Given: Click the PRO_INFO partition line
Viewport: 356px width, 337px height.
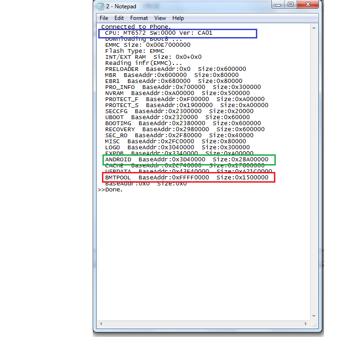Looking at the screenshot, I should (x=183, y=87).
